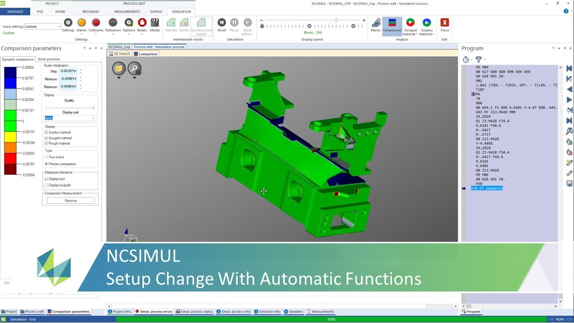
Task: Click Synchronized restart icon
Action: 201,22
